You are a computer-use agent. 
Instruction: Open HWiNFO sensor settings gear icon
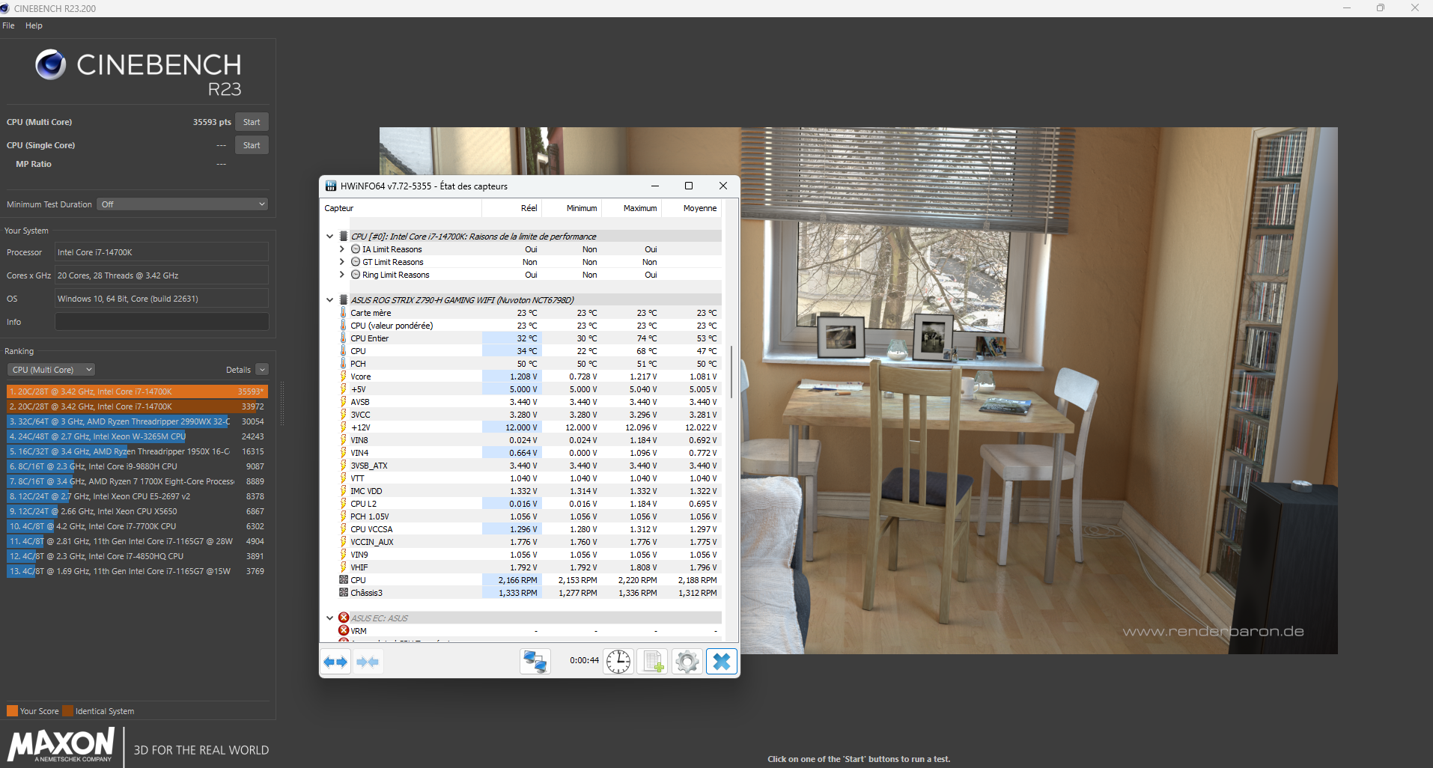click(x=687, y=662)
